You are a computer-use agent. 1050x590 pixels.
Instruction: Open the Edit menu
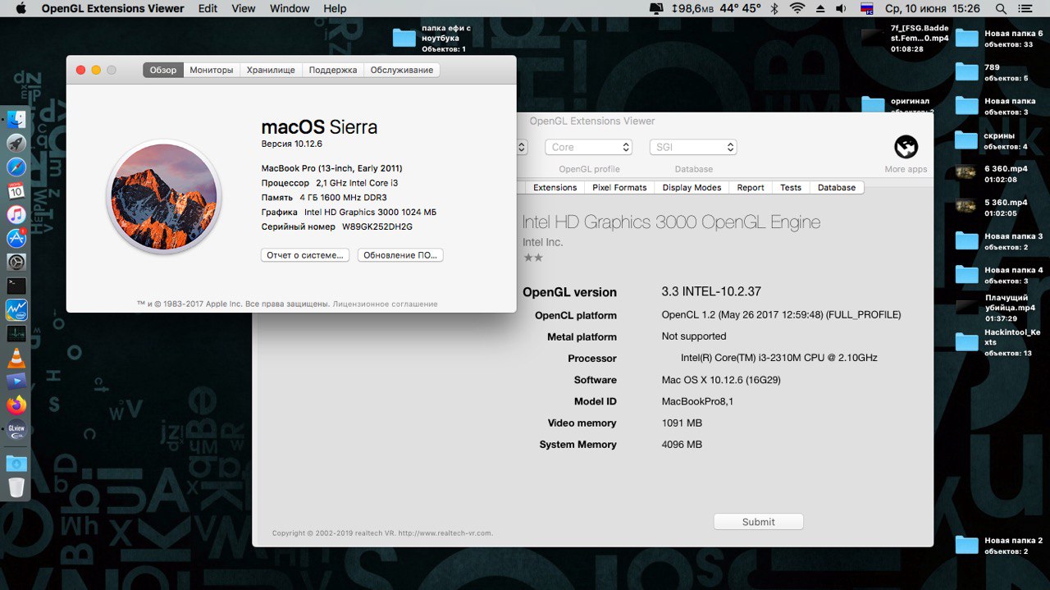(x=208, y=8)
